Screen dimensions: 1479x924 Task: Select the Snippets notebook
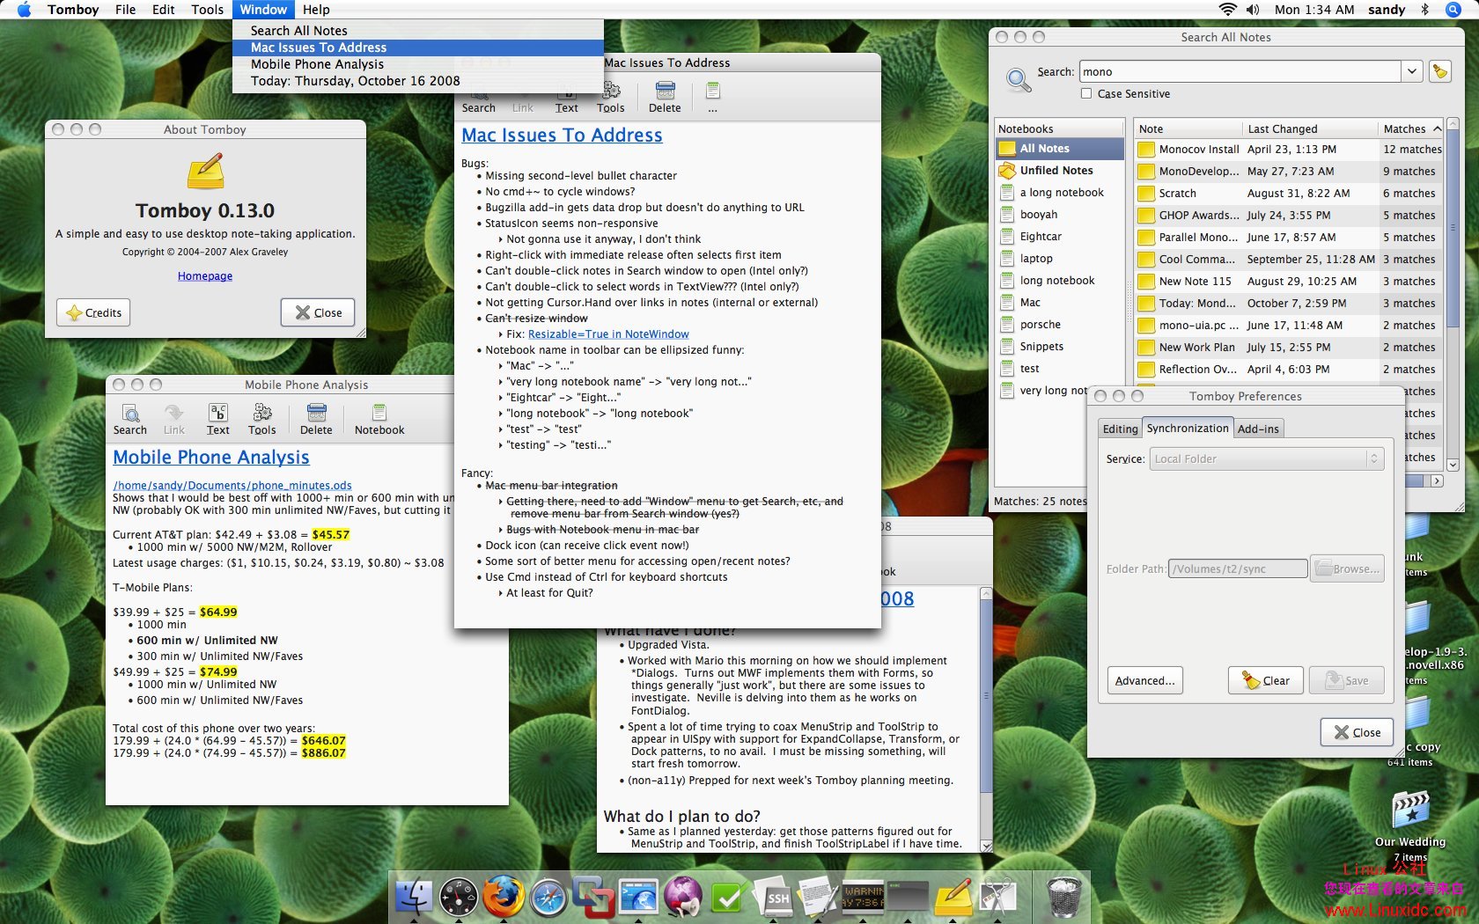click(1060, 347)
